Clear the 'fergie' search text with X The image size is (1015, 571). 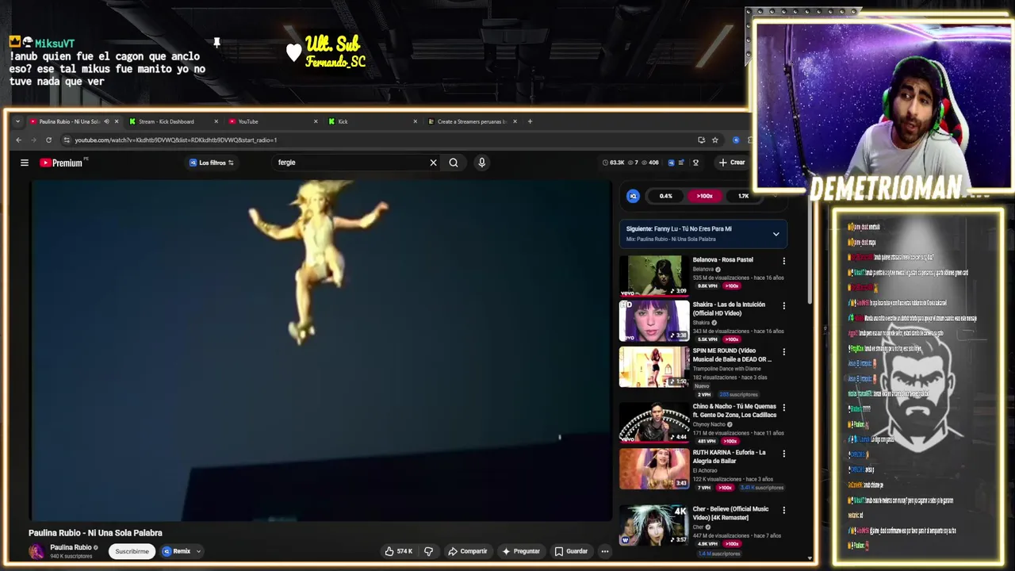coord(433,163)
